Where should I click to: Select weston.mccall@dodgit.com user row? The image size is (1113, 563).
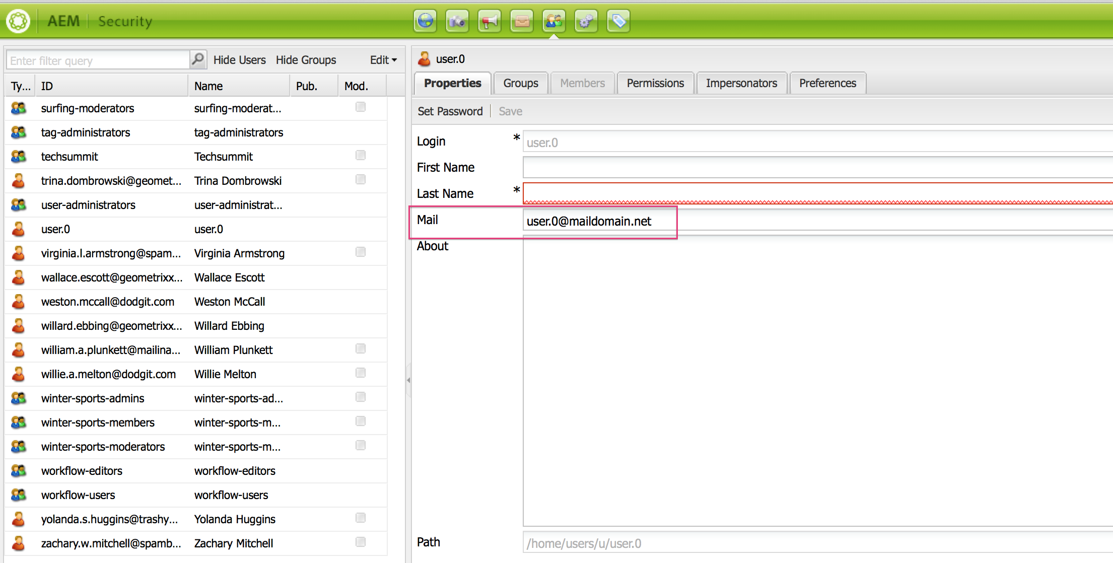click(x=108, y=302)
